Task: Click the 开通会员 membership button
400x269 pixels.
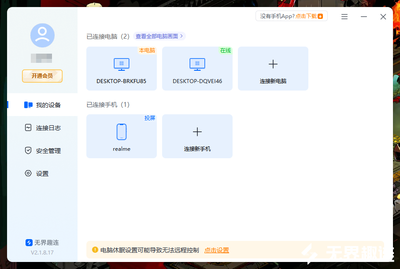Action: point(42,76)
